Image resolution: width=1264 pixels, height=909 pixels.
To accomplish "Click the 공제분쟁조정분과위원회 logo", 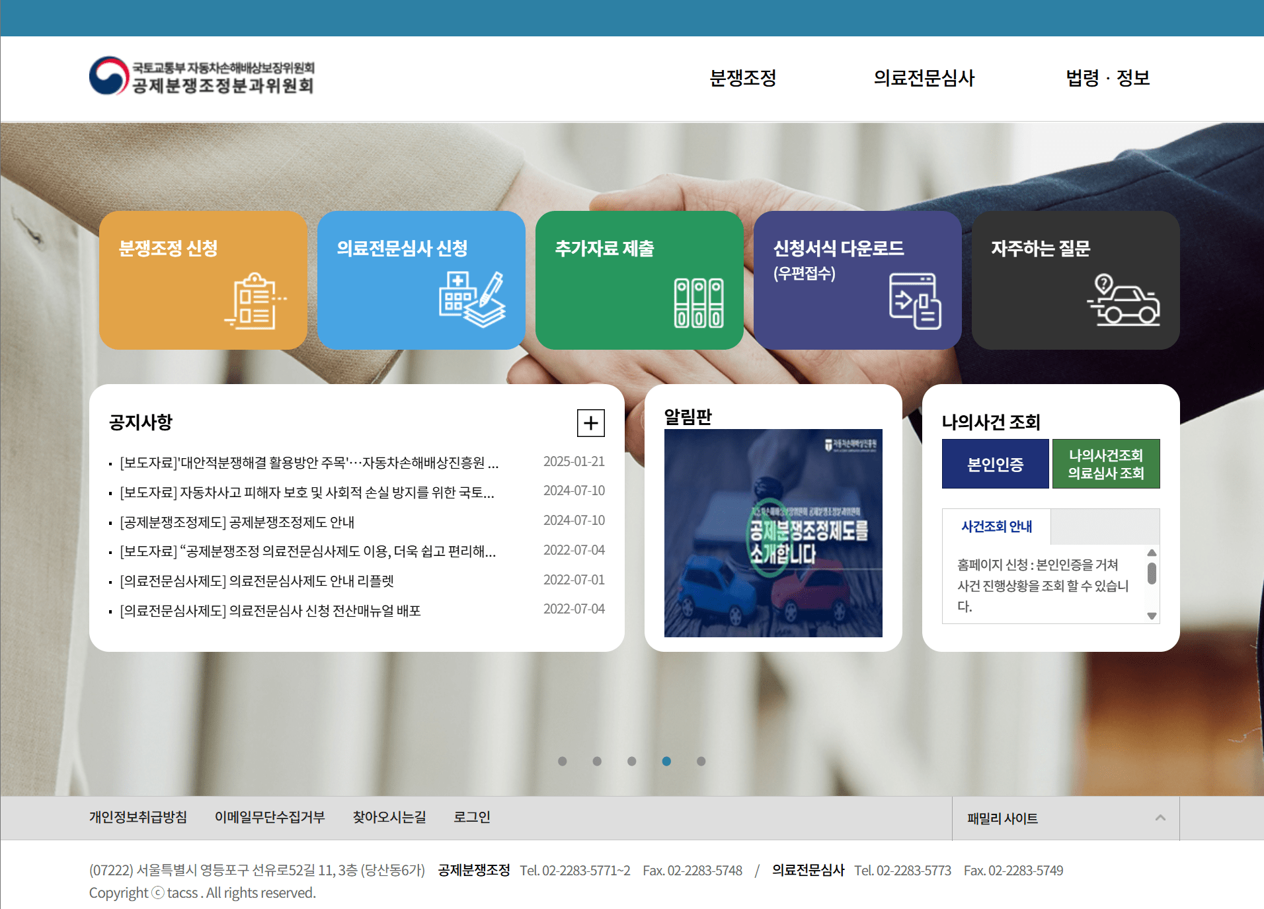I will point(202,76).
